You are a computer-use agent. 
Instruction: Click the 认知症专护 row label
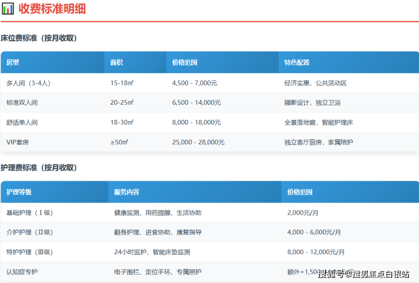point(22,272)
